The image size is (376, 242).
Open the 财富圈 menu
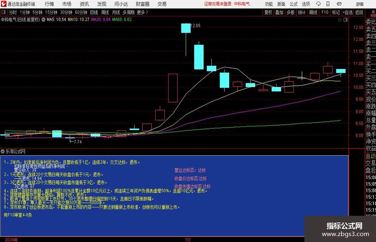(142, 4)
